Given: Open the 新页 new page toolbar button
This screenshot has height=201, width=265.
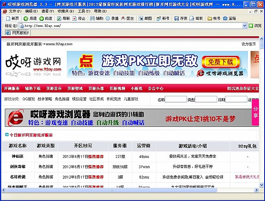Looking at the screenshot, I should tap(12, 18).
